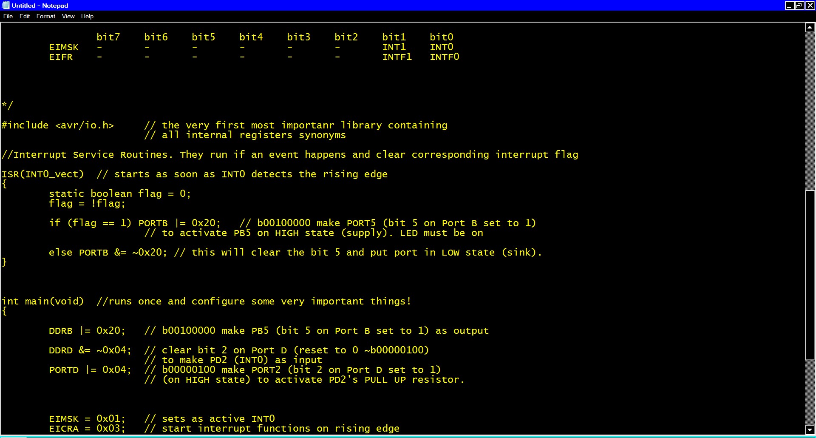
Task: Click the ISR(INT0_vect) text
Action: pyautogui.click(x=42, y=174)
